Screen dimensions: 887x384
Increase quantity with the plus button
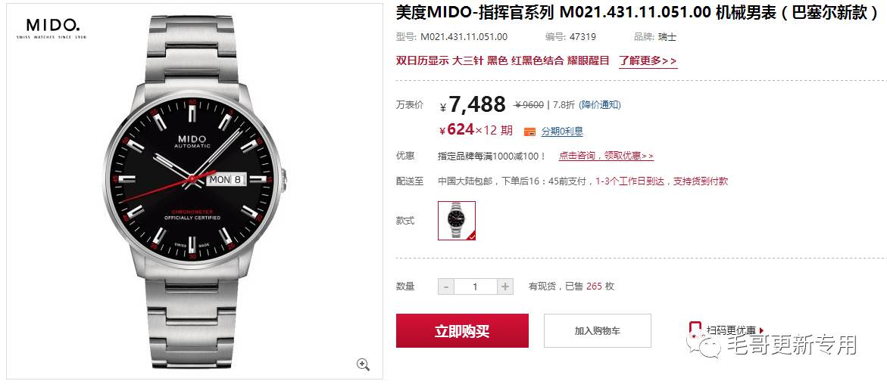tap(505, 286)
